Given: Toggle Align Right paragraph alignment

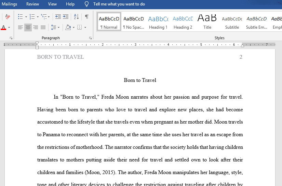Looking at the screenshot, I should [x=36, y=27].
